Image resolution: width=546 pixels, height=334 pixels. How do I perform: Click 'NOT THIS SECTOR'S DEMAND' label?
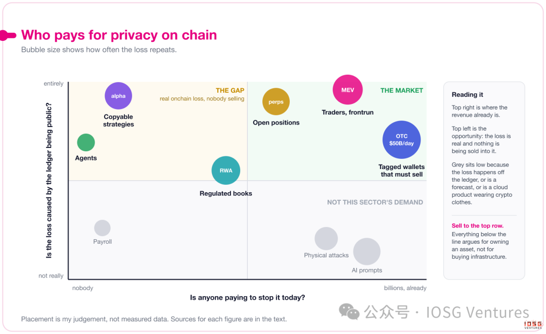pyautogui.click(x=375, y=202)
